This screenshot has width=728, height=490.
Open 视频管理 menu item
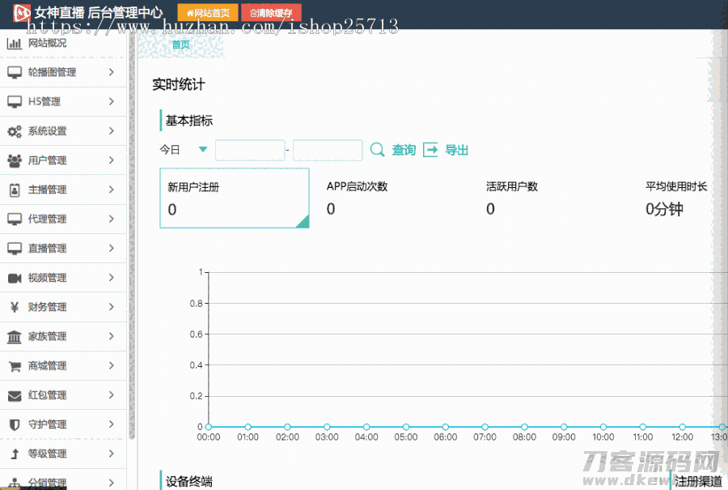(63, 278)
